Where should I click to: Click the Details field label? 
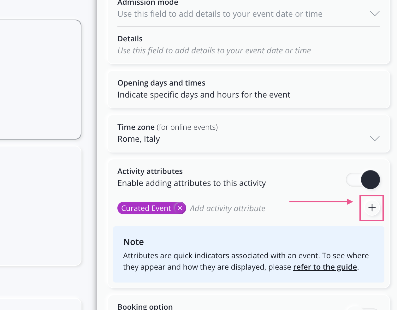click(130, 39)
